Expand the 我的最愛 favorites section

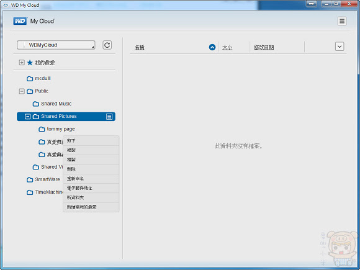pyautogui.click(x=22, y=63)
